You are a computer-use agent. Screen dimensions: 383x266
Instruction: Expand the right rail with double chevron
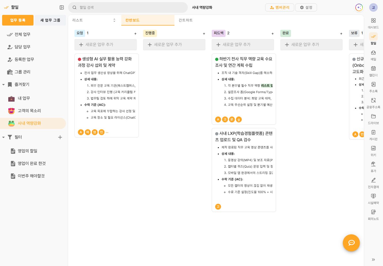(373, 260)
